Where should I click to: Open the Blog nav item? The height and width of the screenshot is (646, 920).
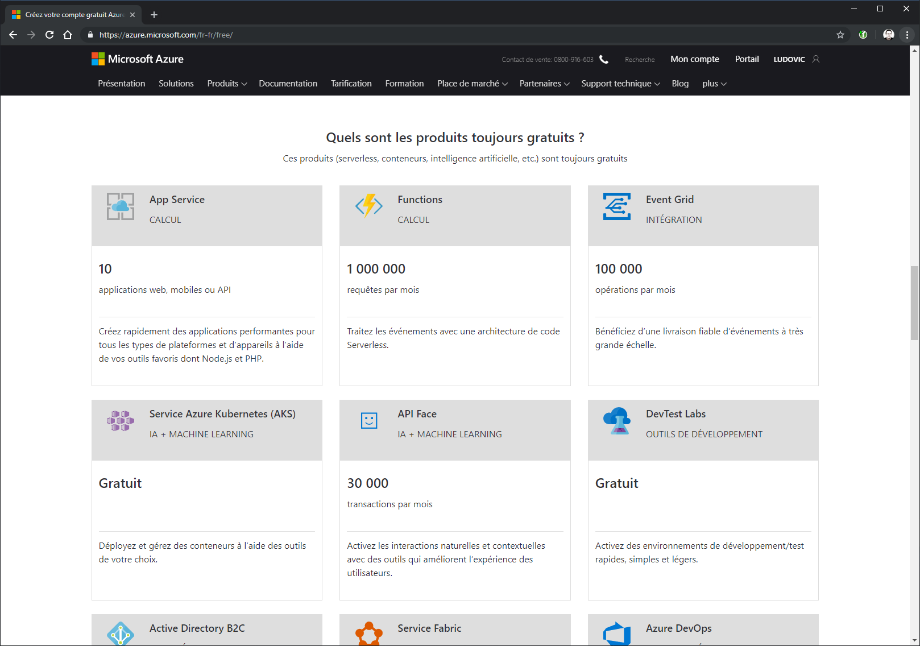(680, 84)
